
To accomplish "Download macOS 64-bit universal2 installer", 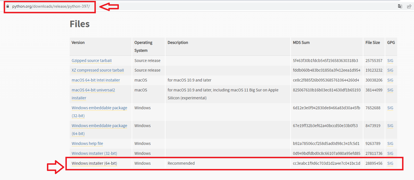I will click(93, 94).
